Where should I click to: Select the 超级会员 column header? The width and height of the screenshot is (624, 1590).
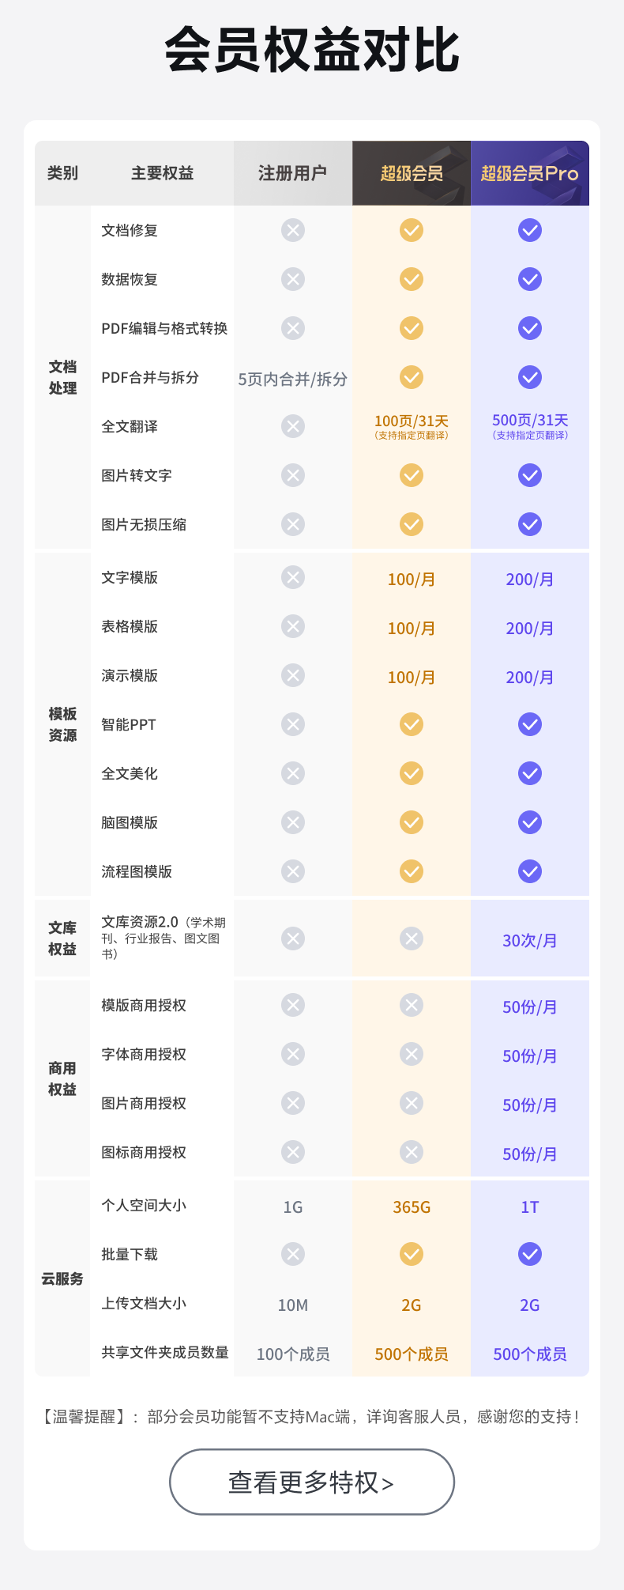(x=412, y=173)
